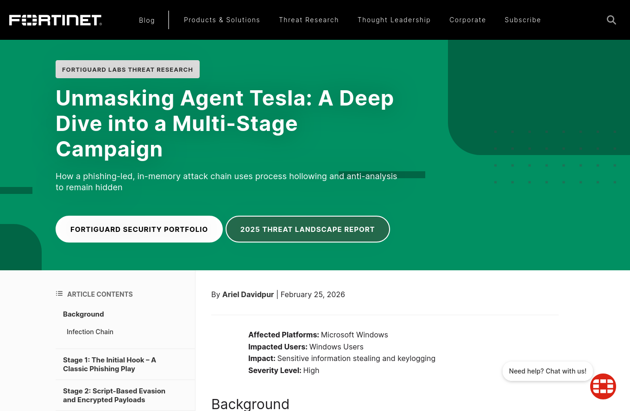Expand the Threat Research menu
630x411 pixels.
(309, 20)
